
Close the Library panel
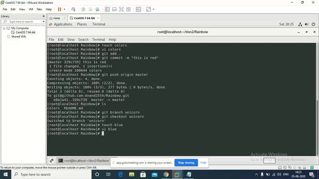click(43, 16)
